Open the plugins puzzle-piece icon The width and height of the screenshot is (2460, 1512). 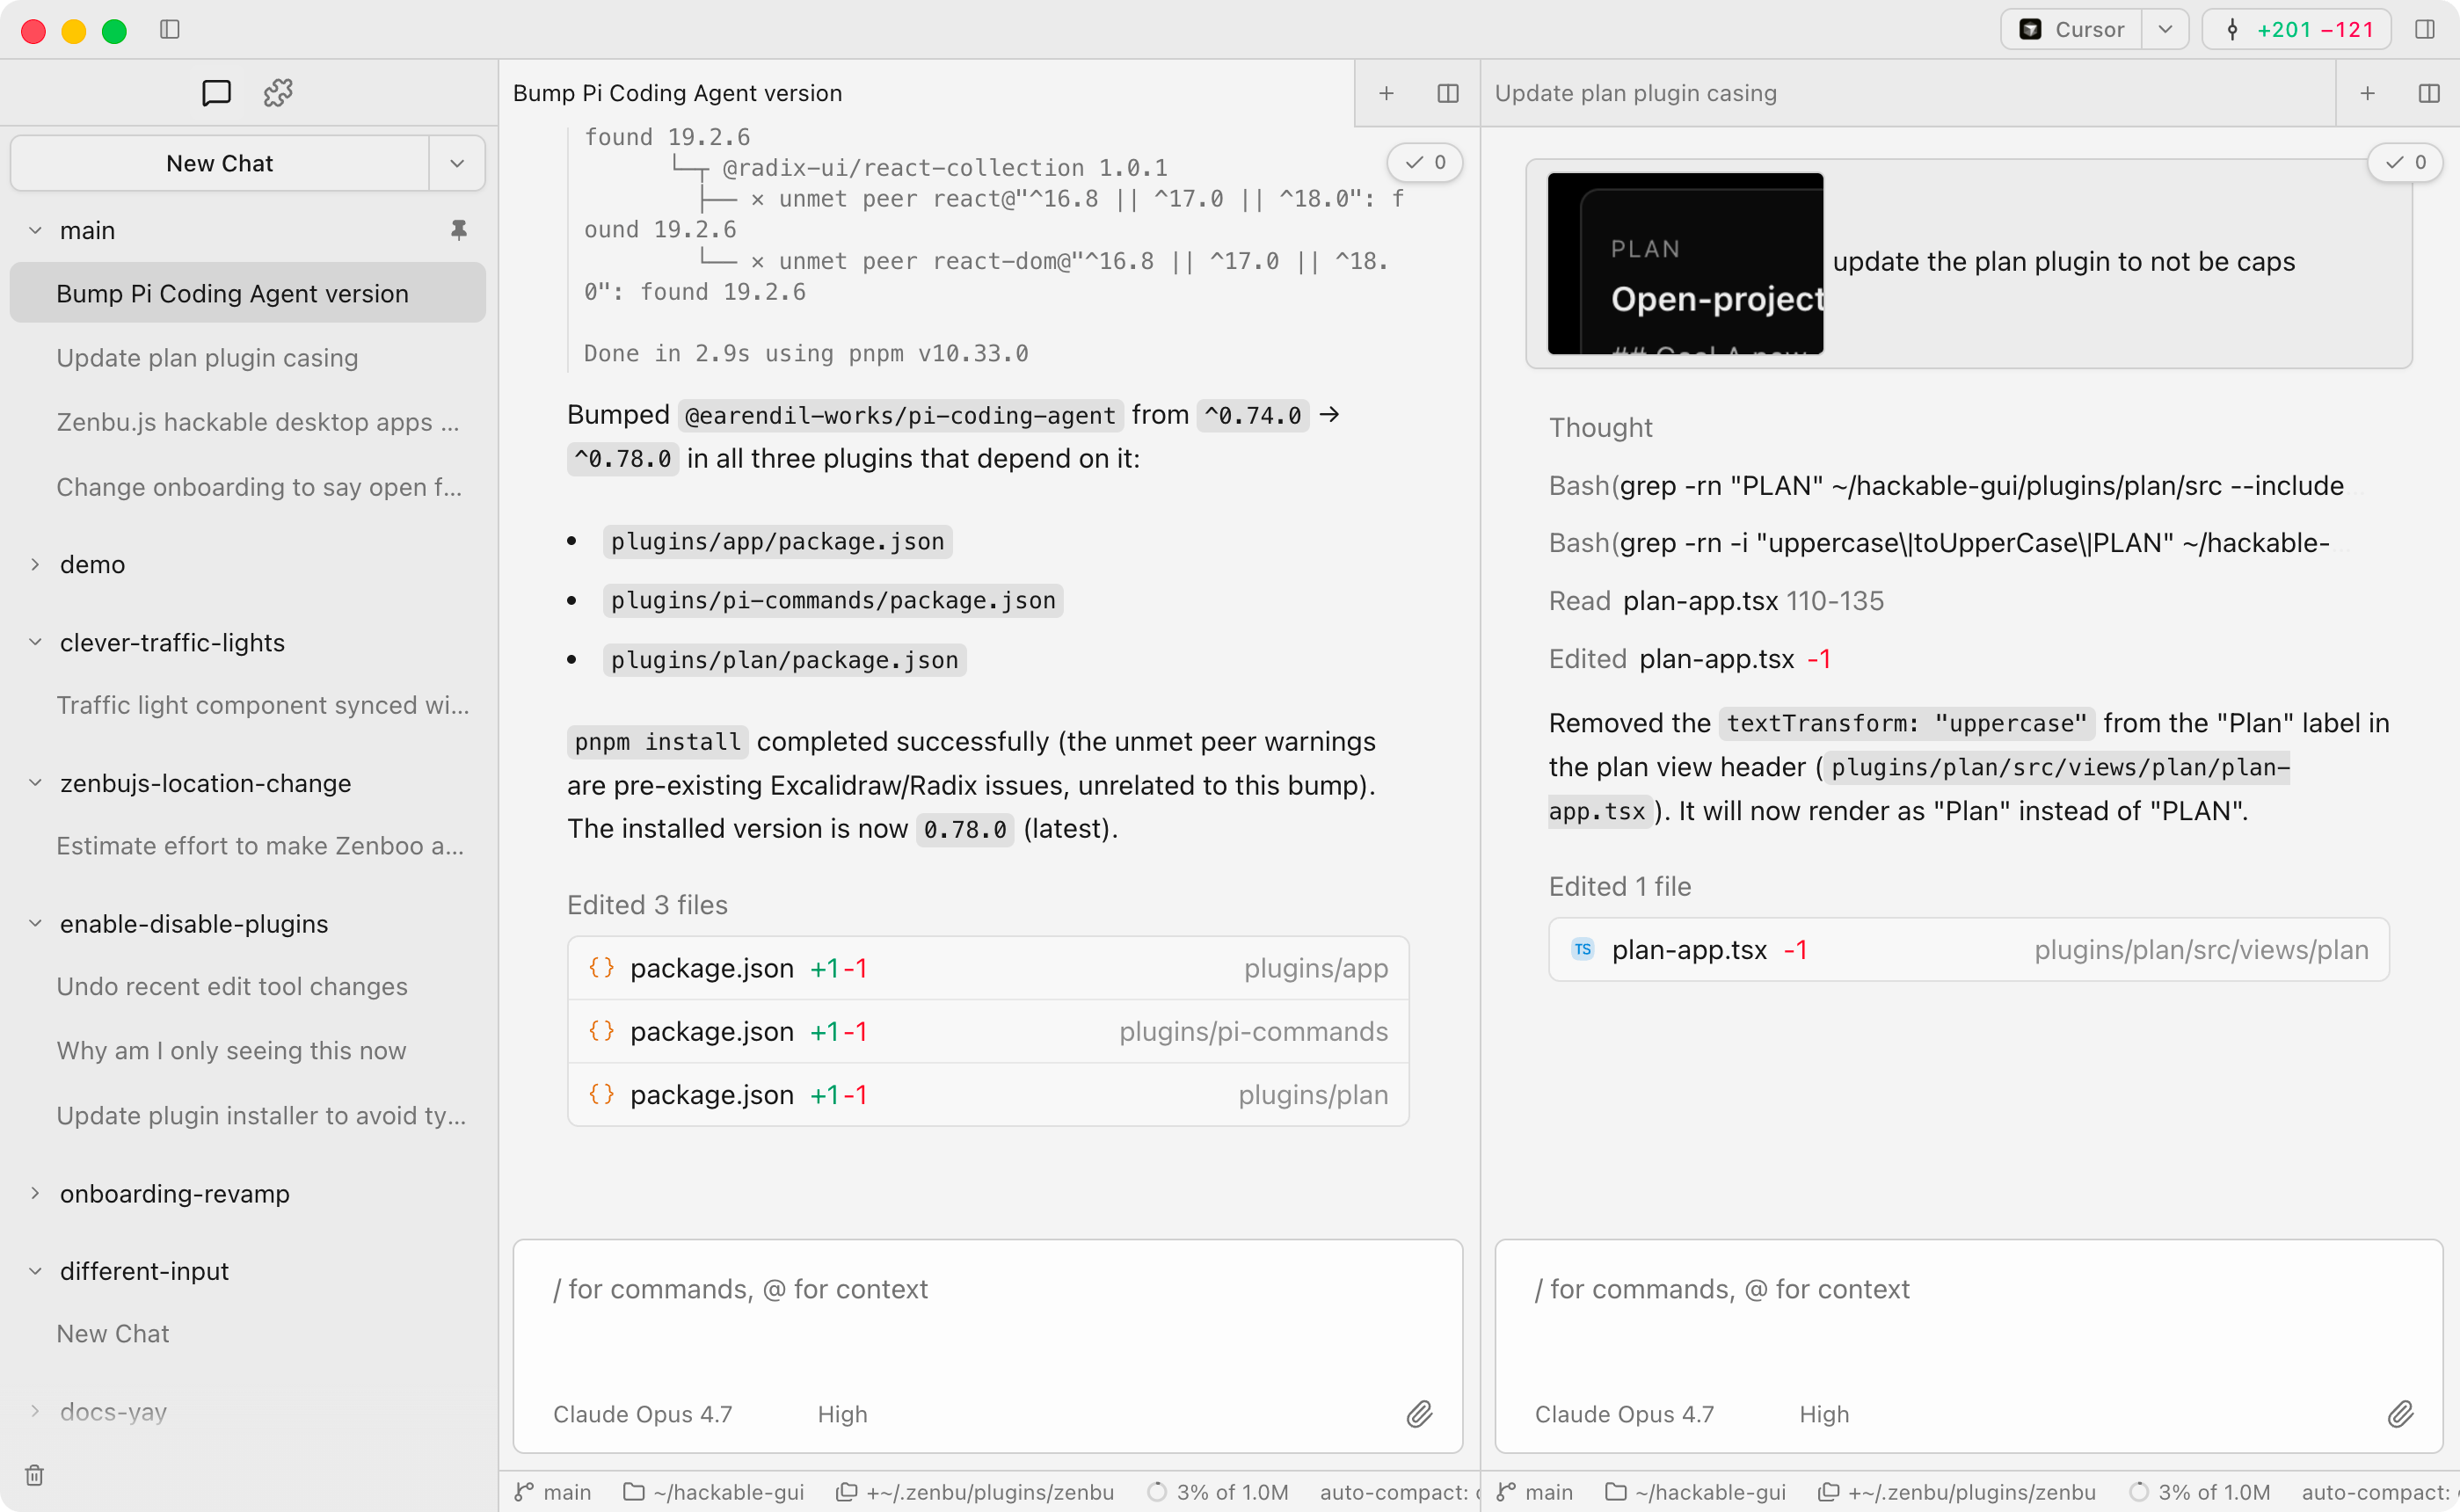(x=278, y=93)
